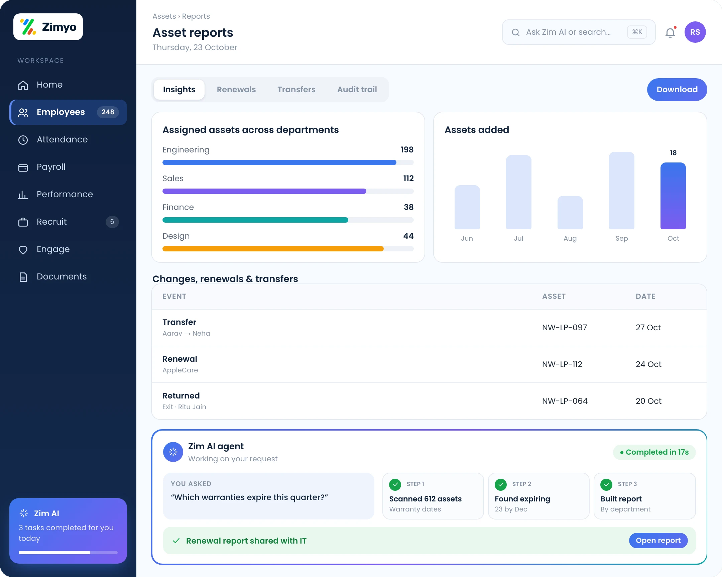Select the Sep bar in Assets added chart
The image size is (722, 577).
[621, 191]
